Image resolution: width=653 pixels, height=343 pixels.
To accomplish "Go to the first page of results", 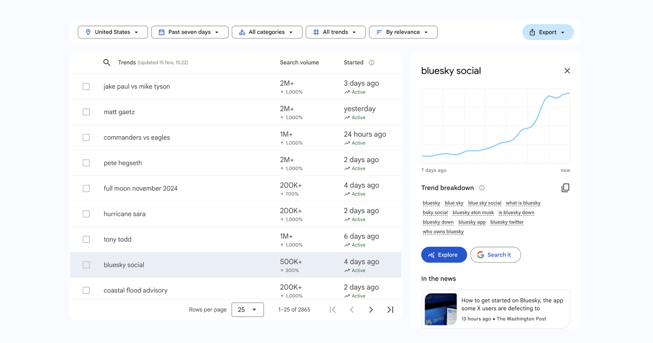I will (x=333, y=309).
